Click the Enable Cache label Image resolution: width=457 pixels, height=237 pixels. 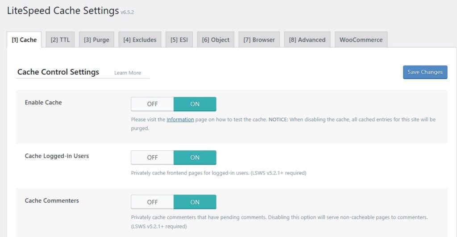click(43, 103)
